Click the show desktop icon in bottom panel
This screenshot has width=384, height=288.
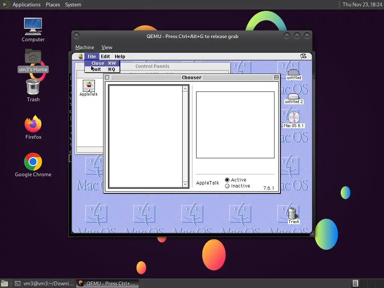click(x=4, y=283)
